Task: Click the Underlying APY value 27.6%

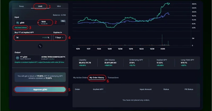Action: coord(132,63)
